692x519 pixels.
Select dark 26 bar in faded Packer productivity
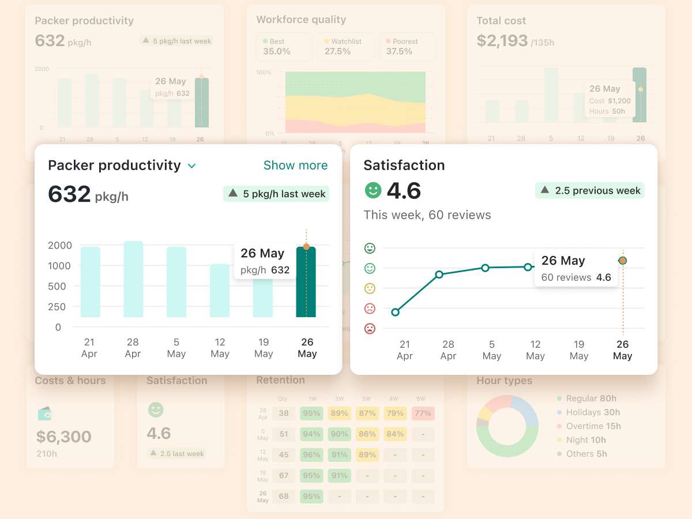coord(202,103)
